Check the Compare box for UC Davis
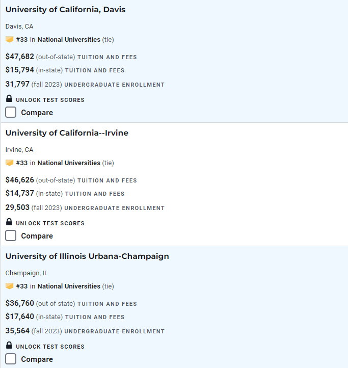348x368 pixels. click(11, 112)
